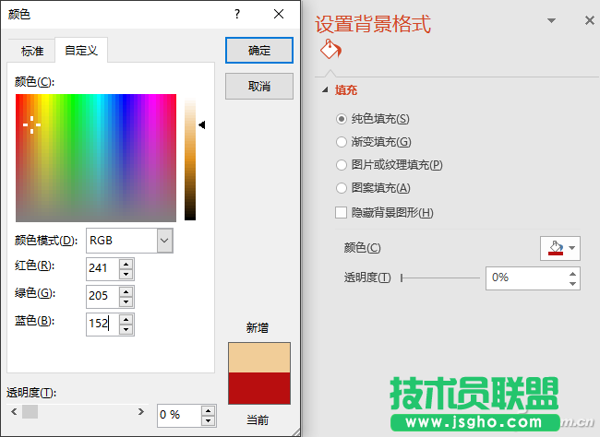
Task: Click the 取消 button
Action: point(259,86)
